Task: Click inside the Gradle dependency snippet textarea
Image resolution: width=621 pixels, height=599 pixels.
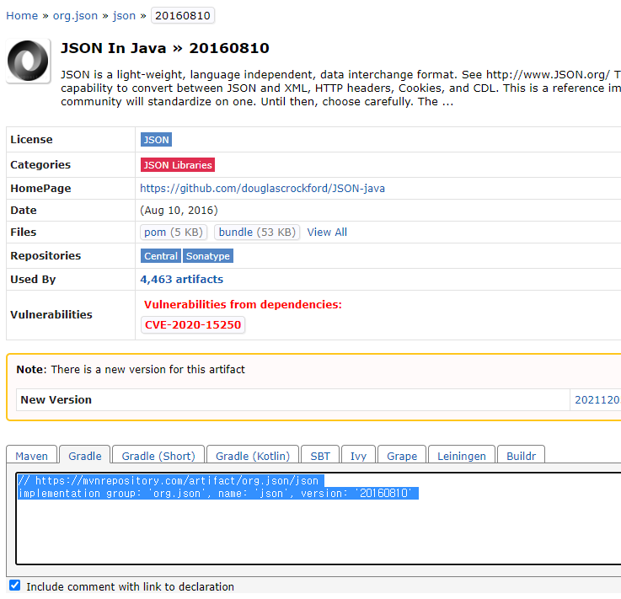Action: [x=319, y=519]
